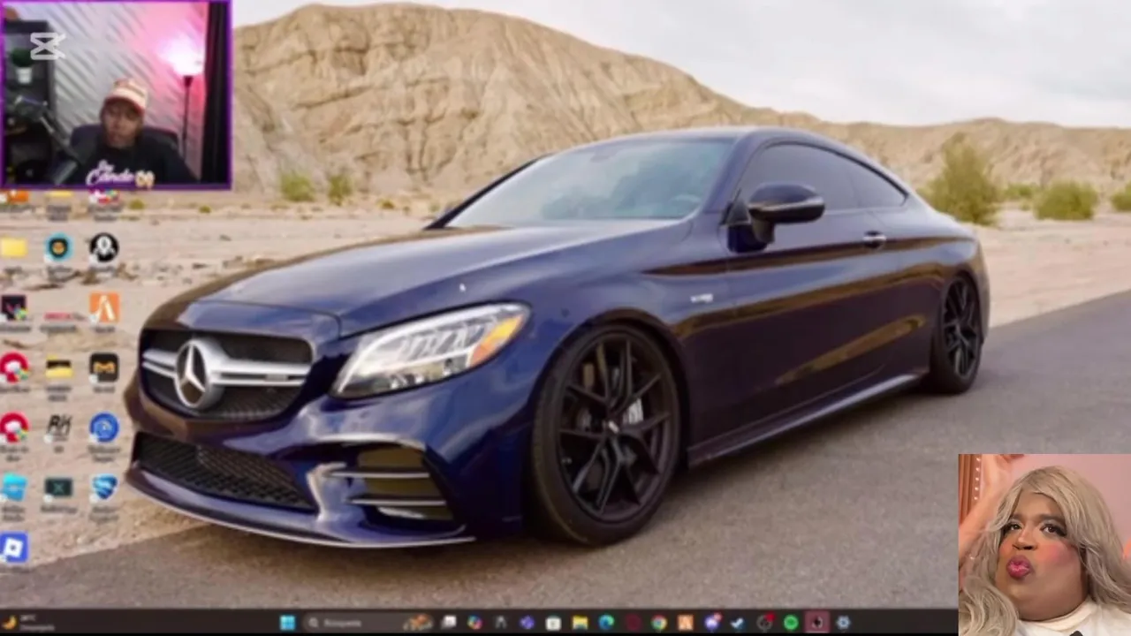Open the blue circular icon beside RK
Screen dimensions: 1131x636
pyautogui.click(x=103, y=427)
